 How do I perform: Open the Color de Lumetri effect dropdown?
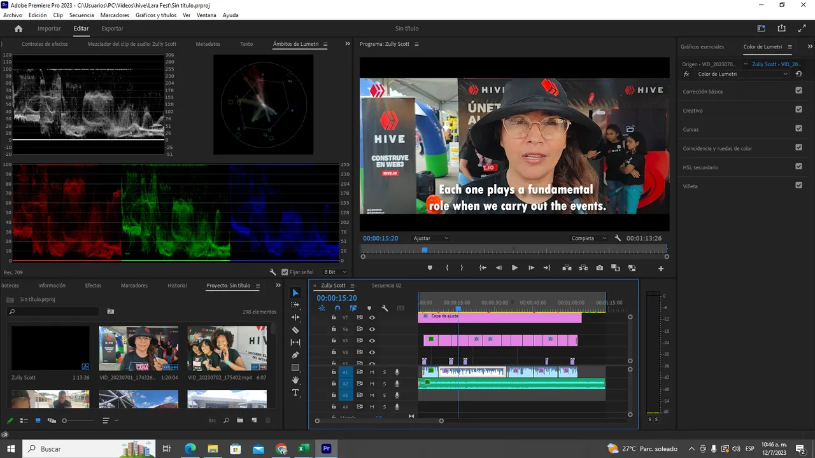coord(742,74)
